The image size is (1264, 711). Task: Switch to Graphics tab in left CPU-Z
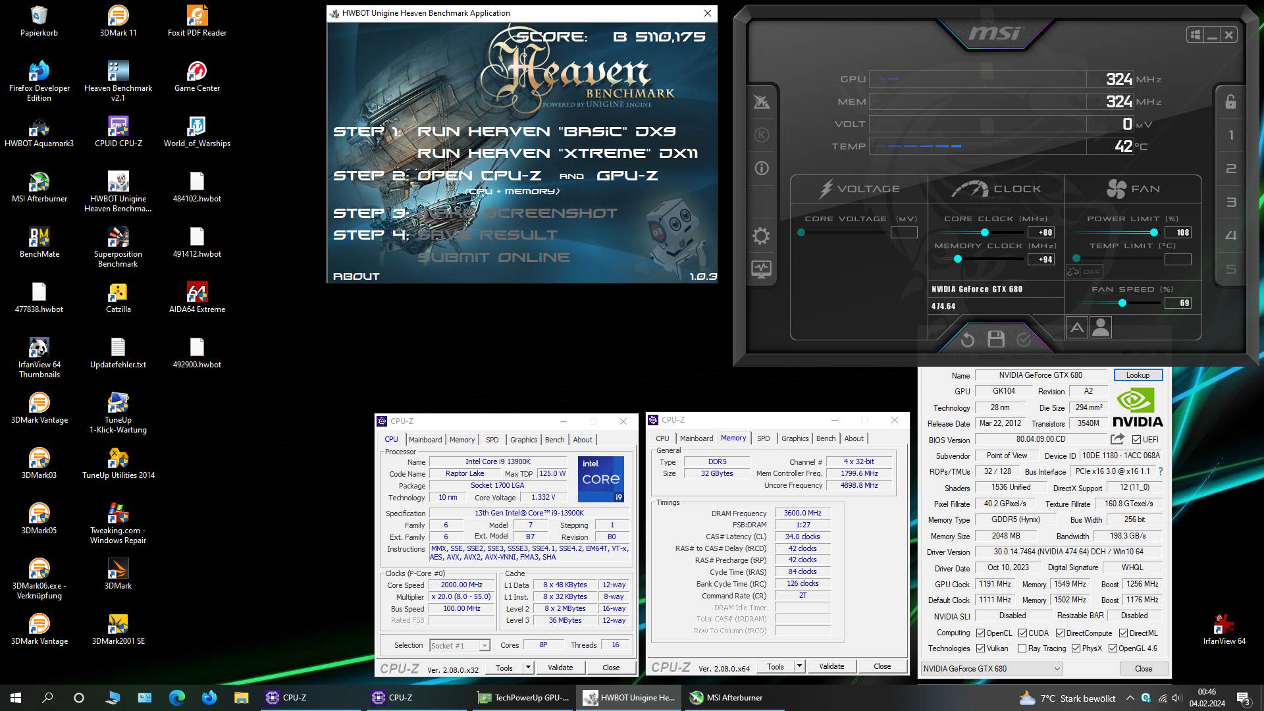pos(523,439)
